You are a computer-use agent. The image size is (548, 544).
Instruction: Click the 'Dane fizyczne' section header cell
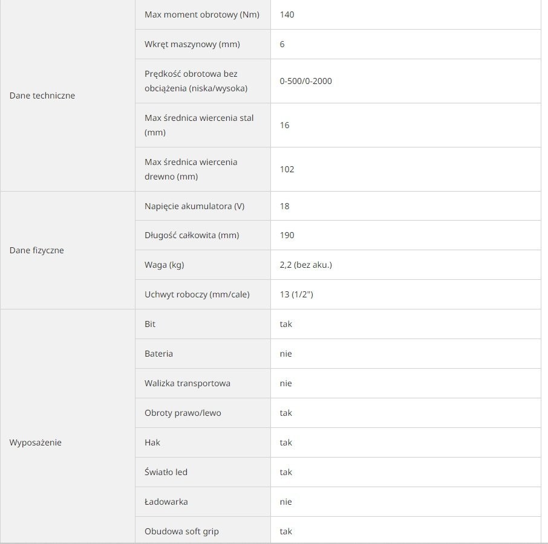(x=36, y=250)
